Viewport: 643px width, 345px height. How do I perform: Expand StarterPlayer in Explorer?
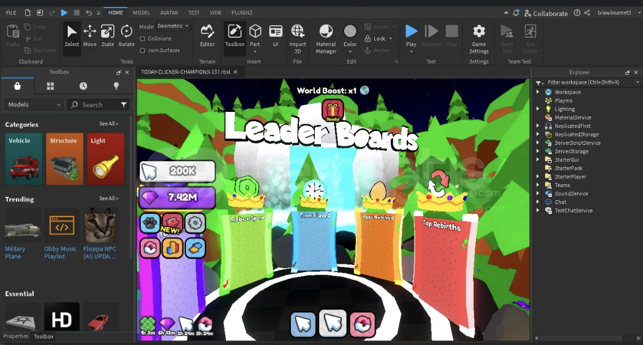[x=537, y=177]
